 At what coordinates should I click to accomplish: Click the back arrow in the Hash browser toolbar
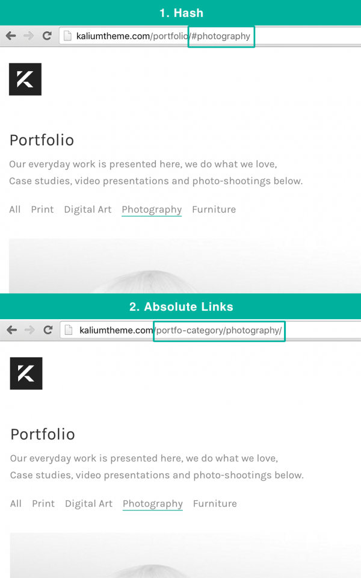pos(10,36)
